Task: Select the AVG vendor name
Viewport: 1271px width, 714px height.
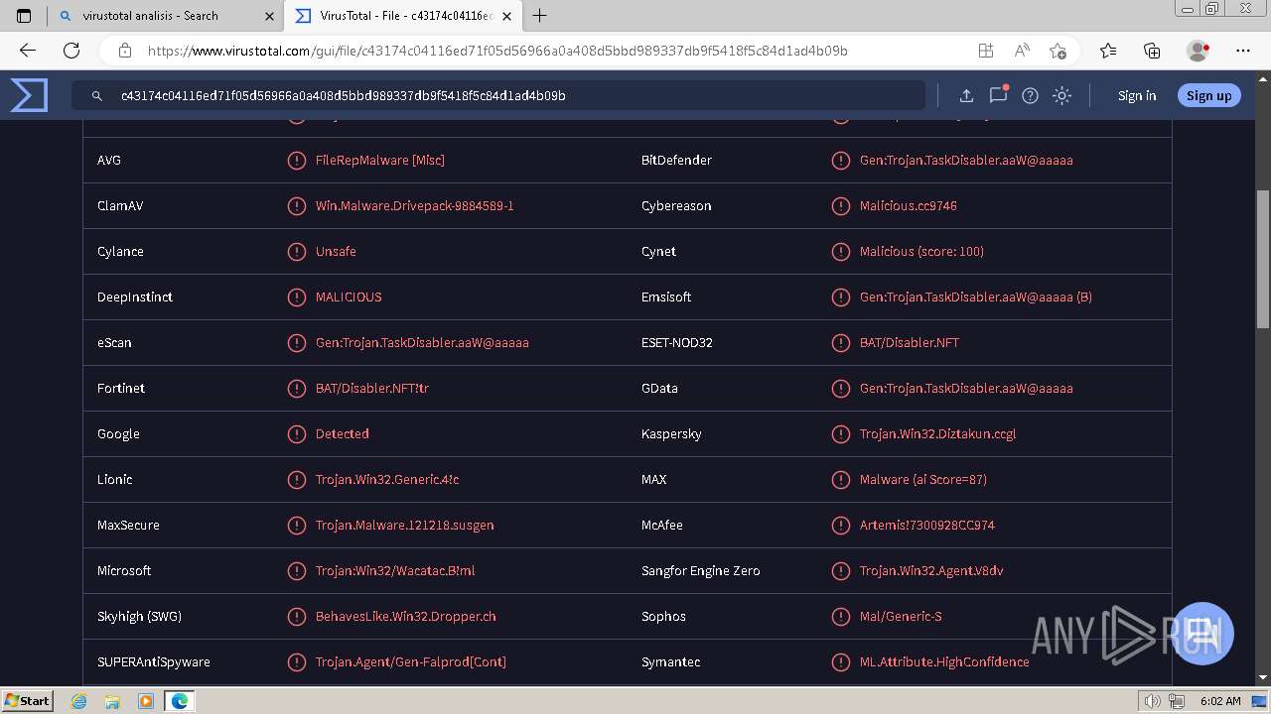Action: click(109, 161)
